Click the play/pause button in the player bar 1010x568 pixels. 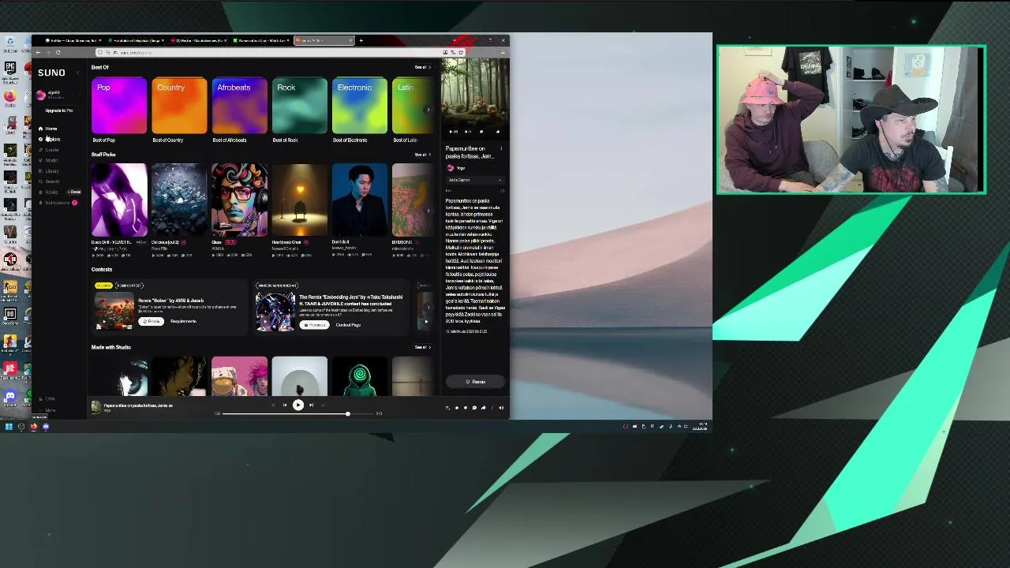(x=298, y=405)
